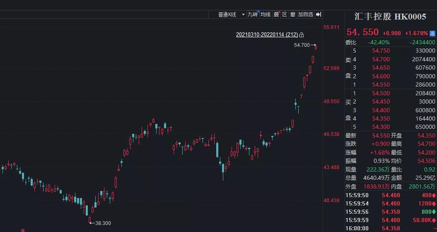Viewport: 437px width, 232px height.
Task: Click the 15:59:56 trade tick row
Action: pyautogui.click(x=391, y=212)
